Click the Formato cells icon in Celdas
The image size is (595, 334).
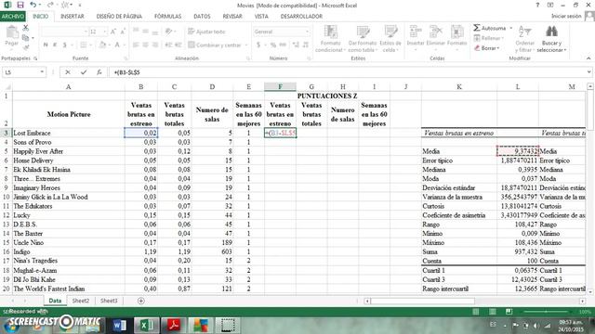pos(456,32)
